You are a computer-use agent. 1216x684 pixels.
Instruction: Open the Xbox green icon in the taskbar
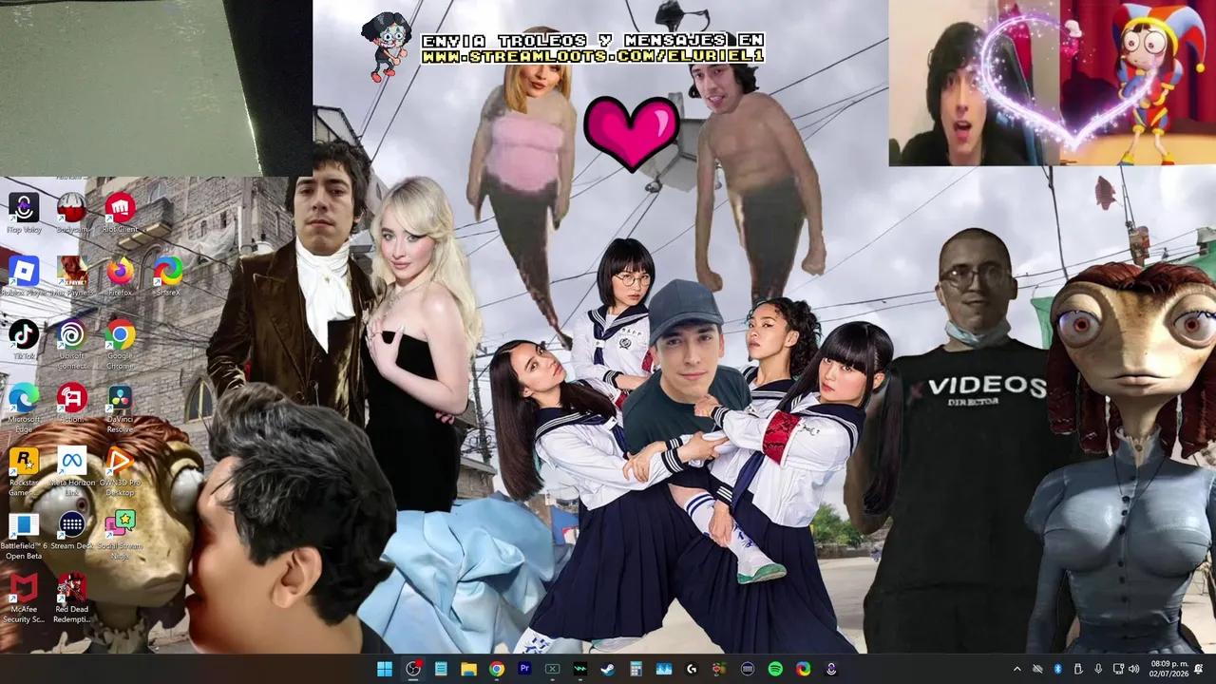click(552, 669)
